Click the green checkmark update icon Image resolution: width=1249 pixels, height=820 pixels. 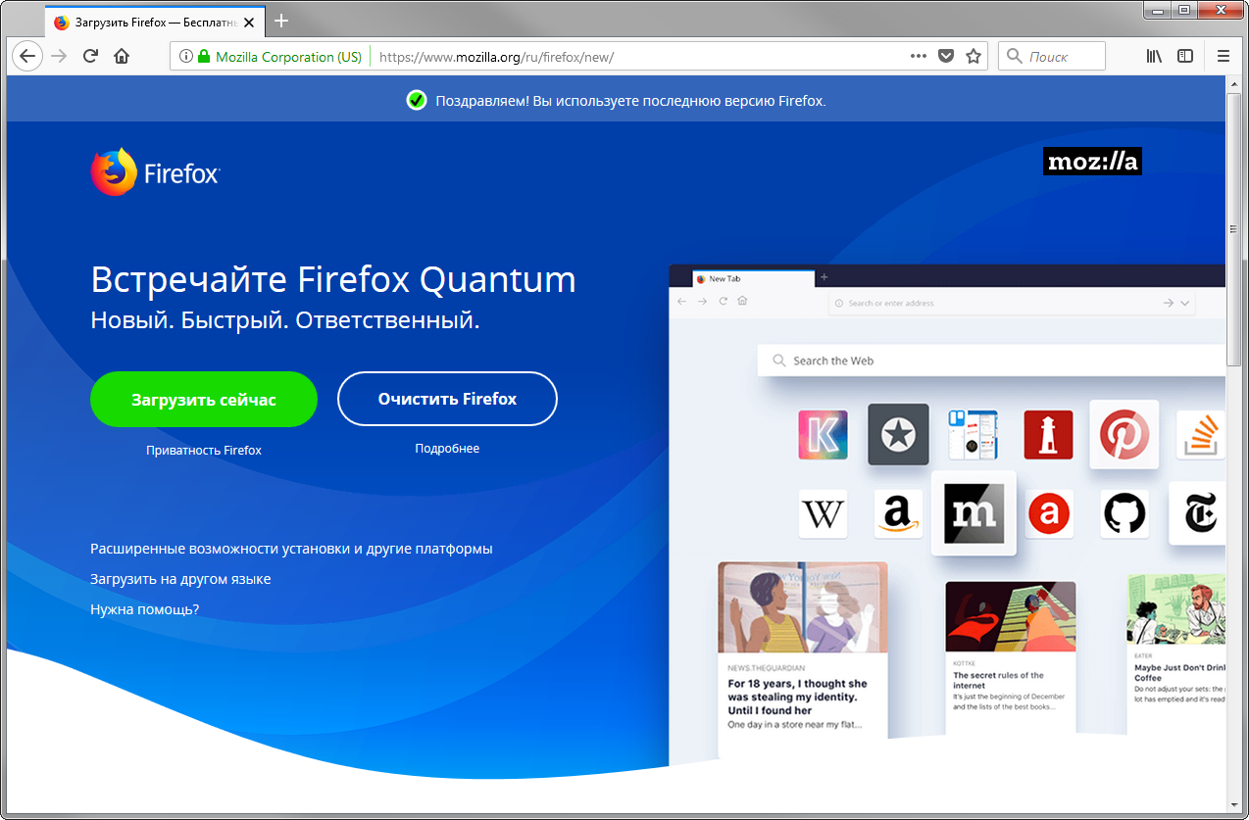pos(417,100)
